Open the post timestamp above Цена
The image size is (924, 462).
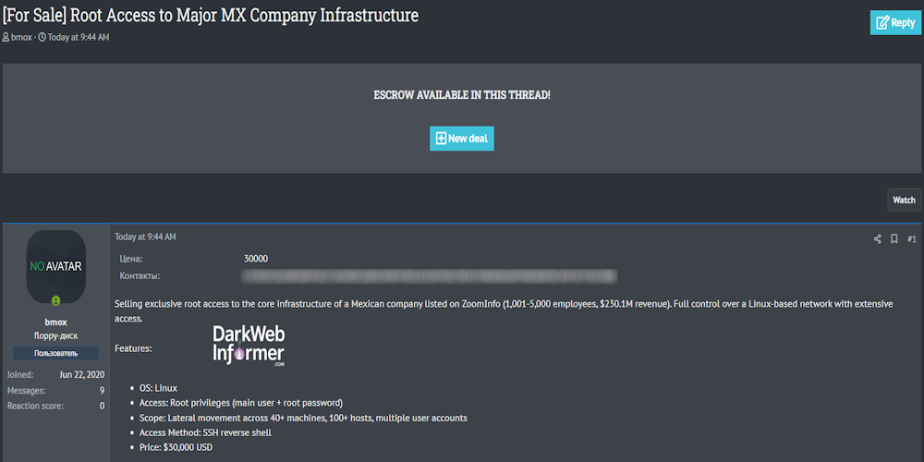tap(145, 237)
